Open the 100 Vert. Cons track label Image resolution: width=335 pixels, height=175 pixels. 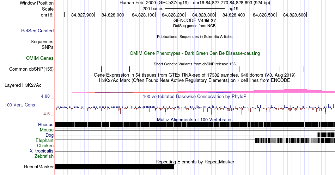(x=20, y=105)
